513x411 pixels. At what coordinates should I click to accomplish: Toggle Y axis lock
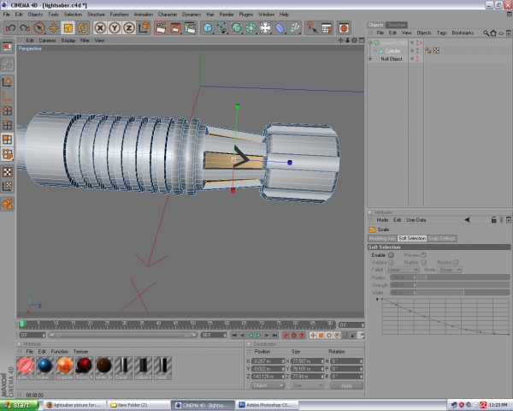(x=115, y=28)
